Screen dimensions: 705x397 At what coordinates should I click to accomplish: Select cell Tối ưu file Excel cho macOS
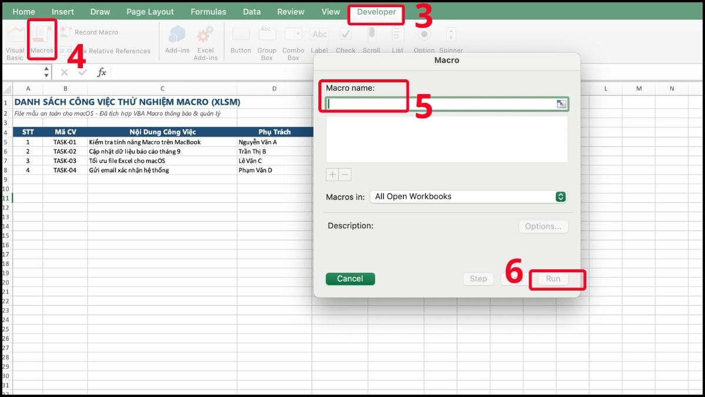click(162, 161)
